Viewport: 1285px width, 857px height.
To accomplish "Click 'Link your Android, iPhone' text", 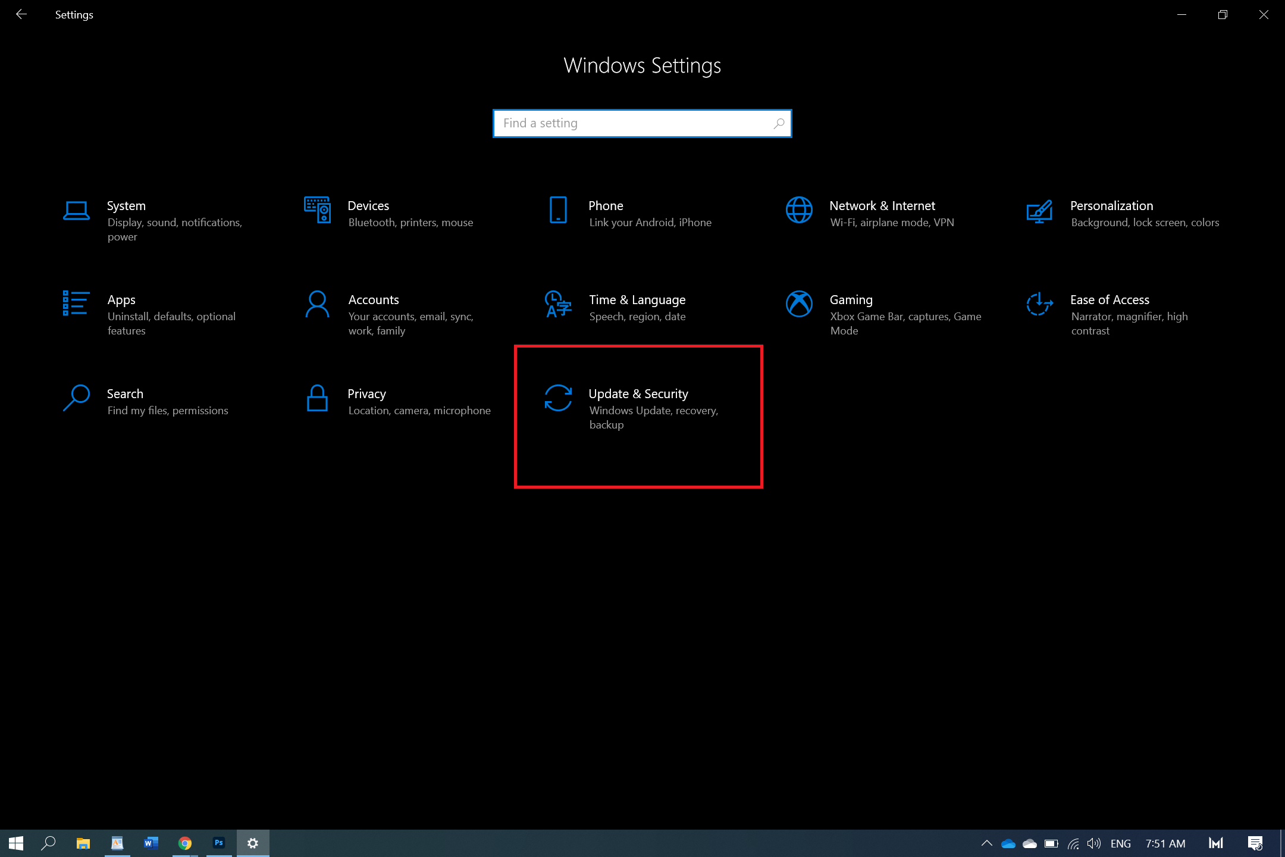I will 650,223.
